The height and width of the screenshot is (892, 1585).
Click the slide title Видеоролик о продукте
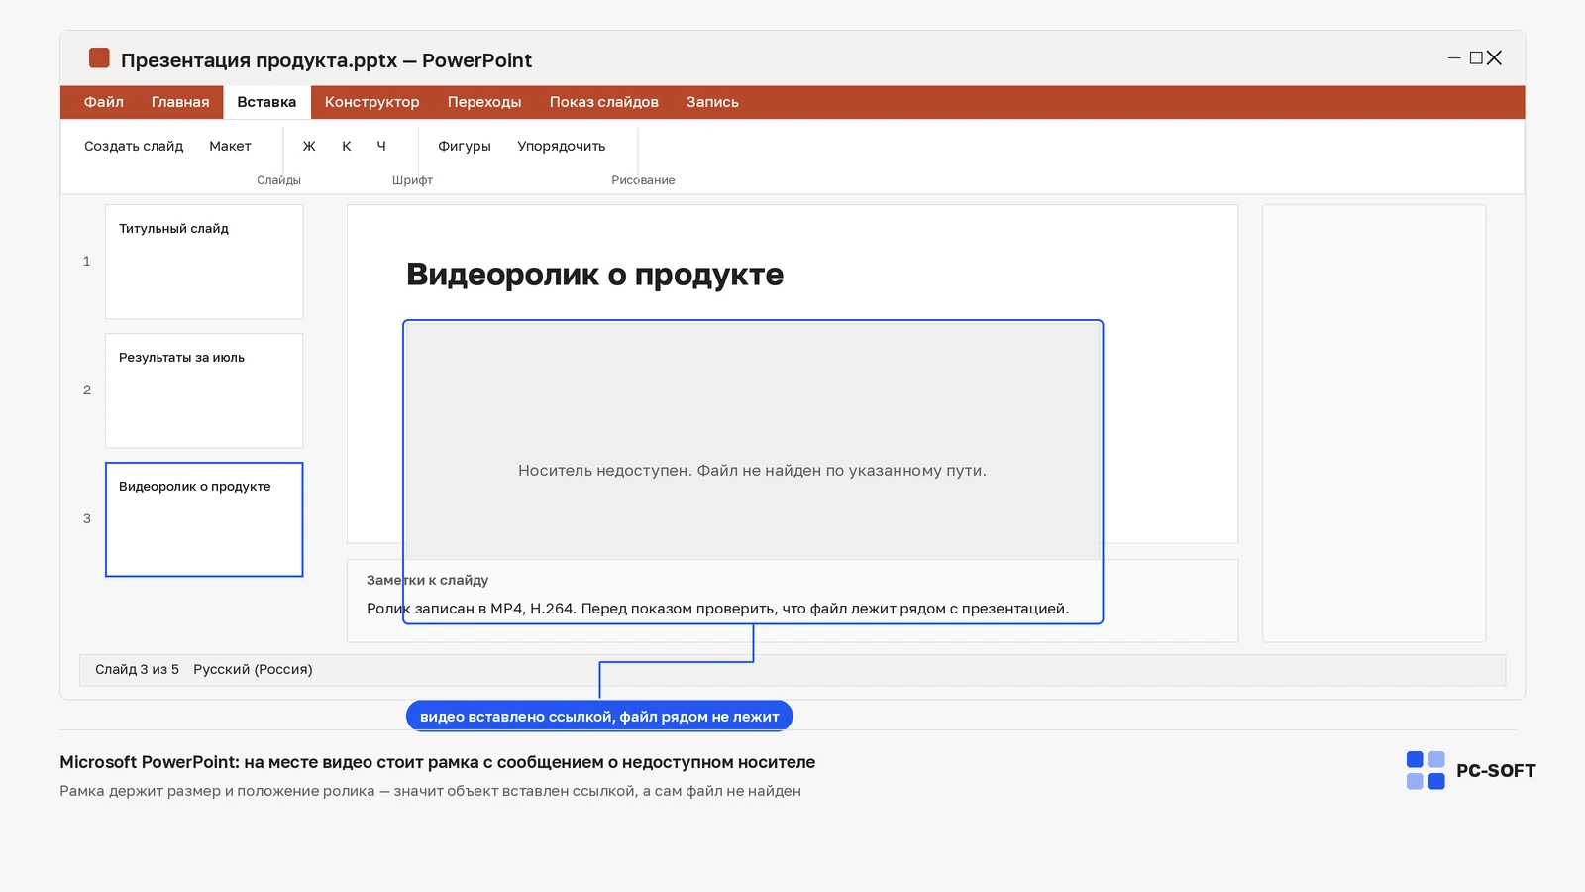click(594, 275)
